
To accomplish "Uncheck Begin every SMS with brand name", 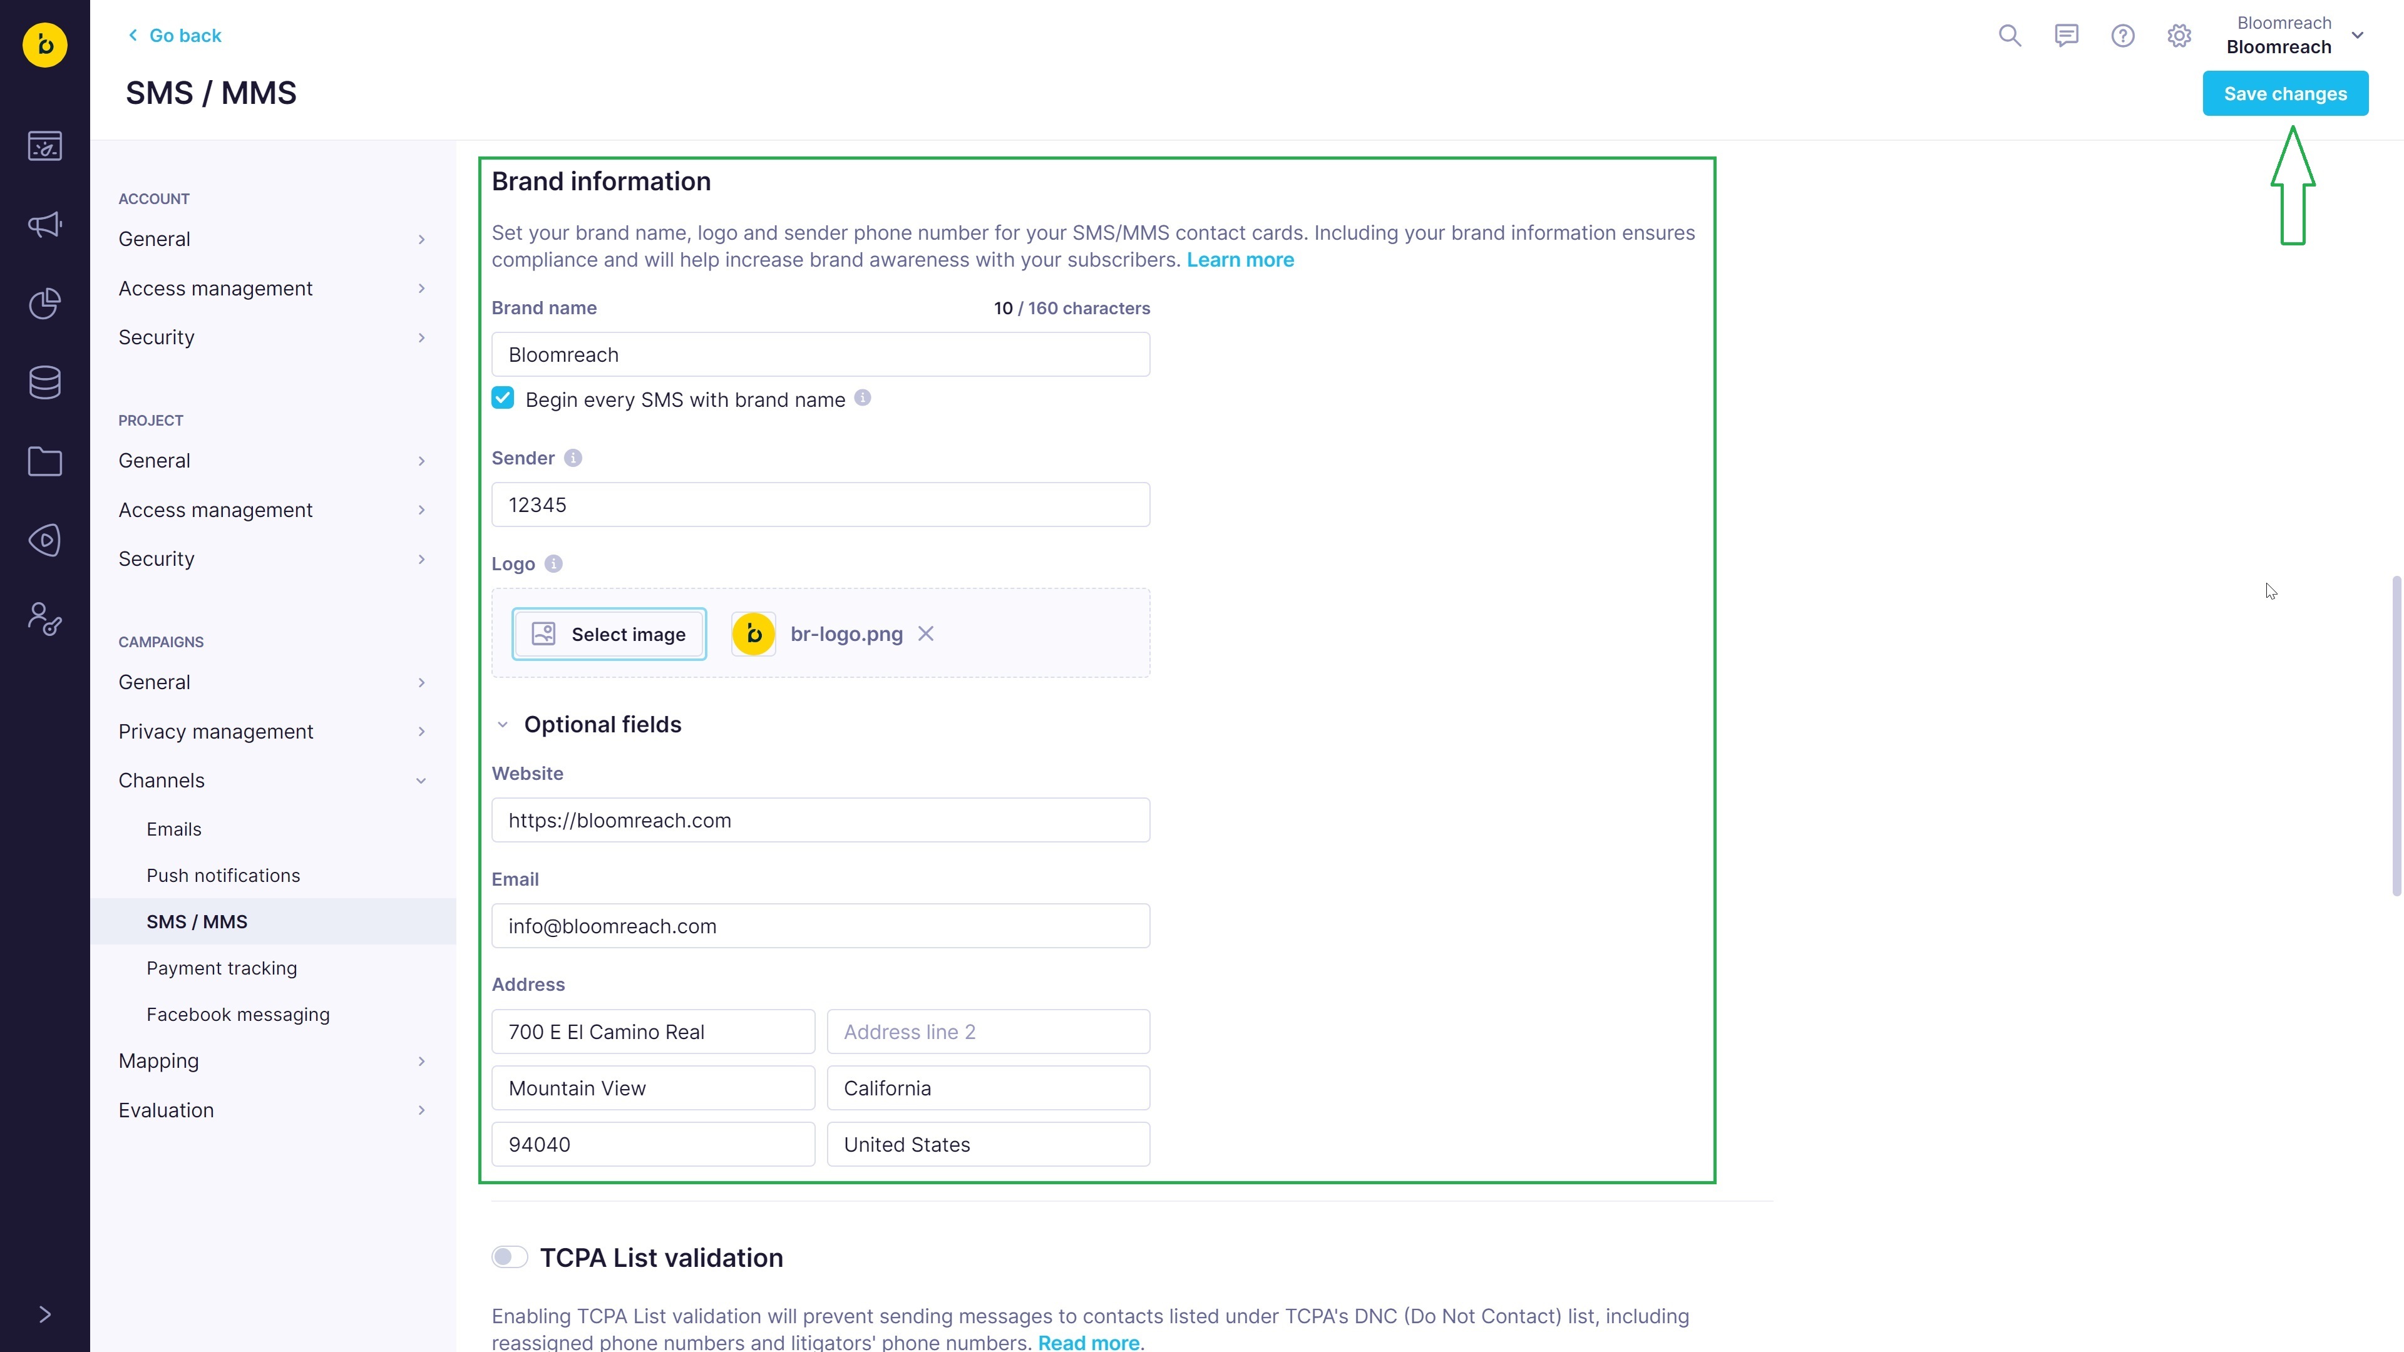I will (x=503, y=399).
